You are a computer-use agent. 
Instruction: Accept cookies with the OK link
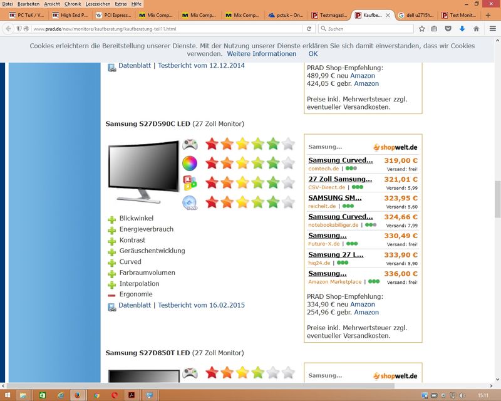point(312,54)
